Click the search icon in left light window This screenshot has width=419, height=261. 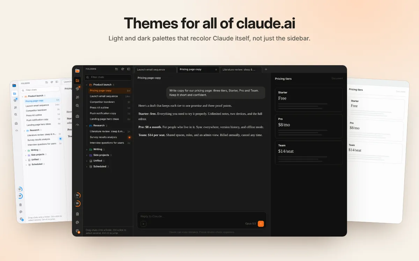pyautogui.click(x=16, y=114)
